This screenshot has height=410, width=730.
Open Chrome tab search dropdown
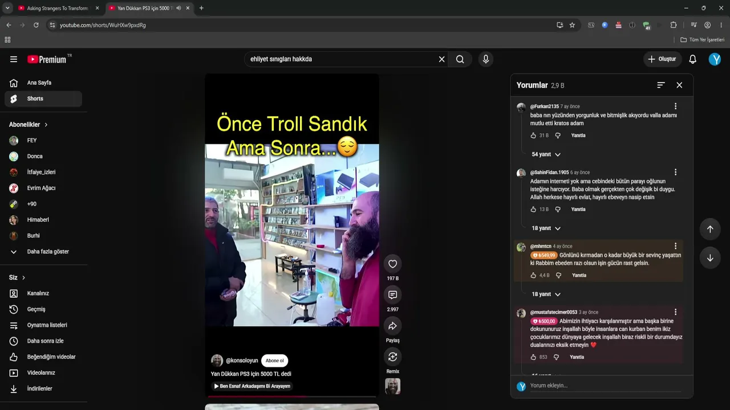click(7, 8)
